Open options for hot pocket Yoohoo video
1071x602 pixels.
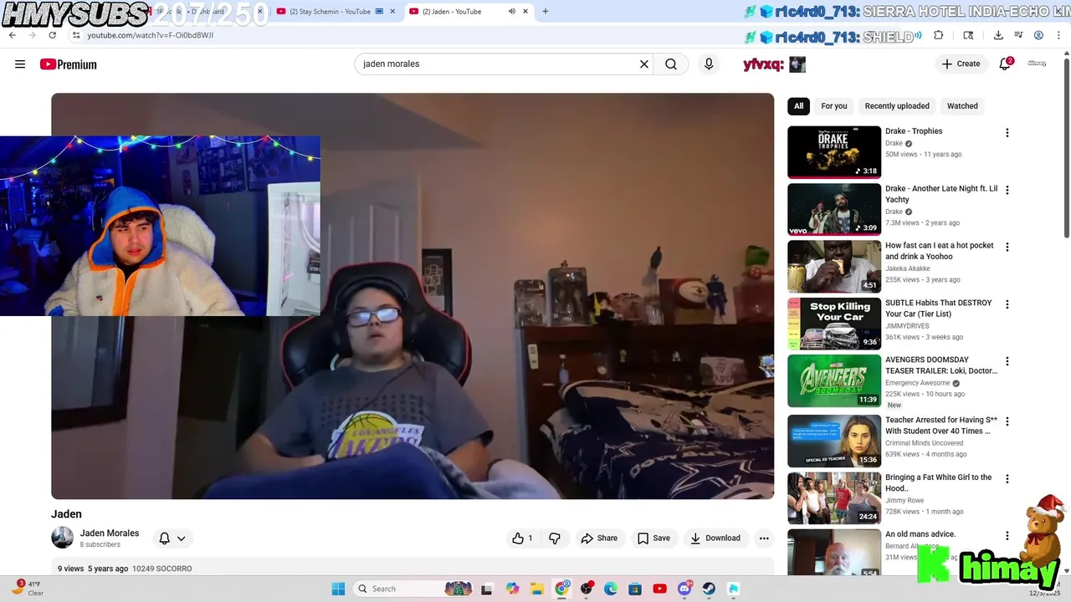(1007, 247)
